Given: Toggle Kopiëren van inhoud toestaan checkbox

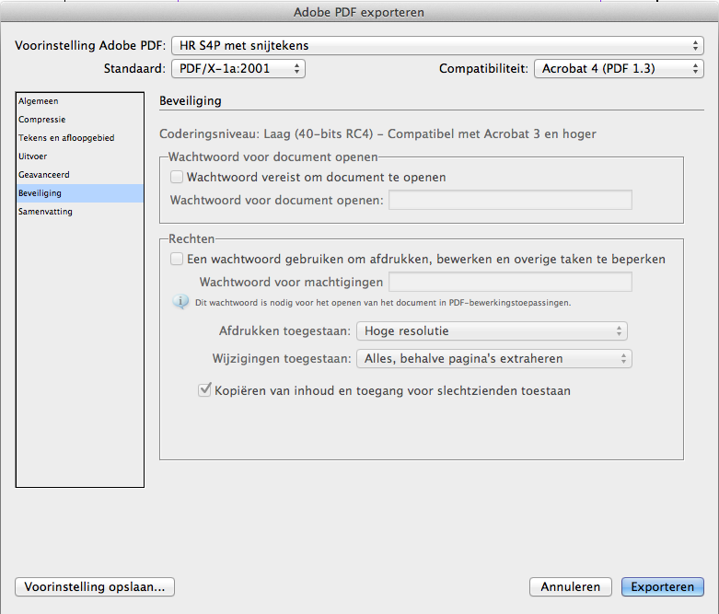Looking at the screenshot, I should pyautogui.click(x=204, y=390).
